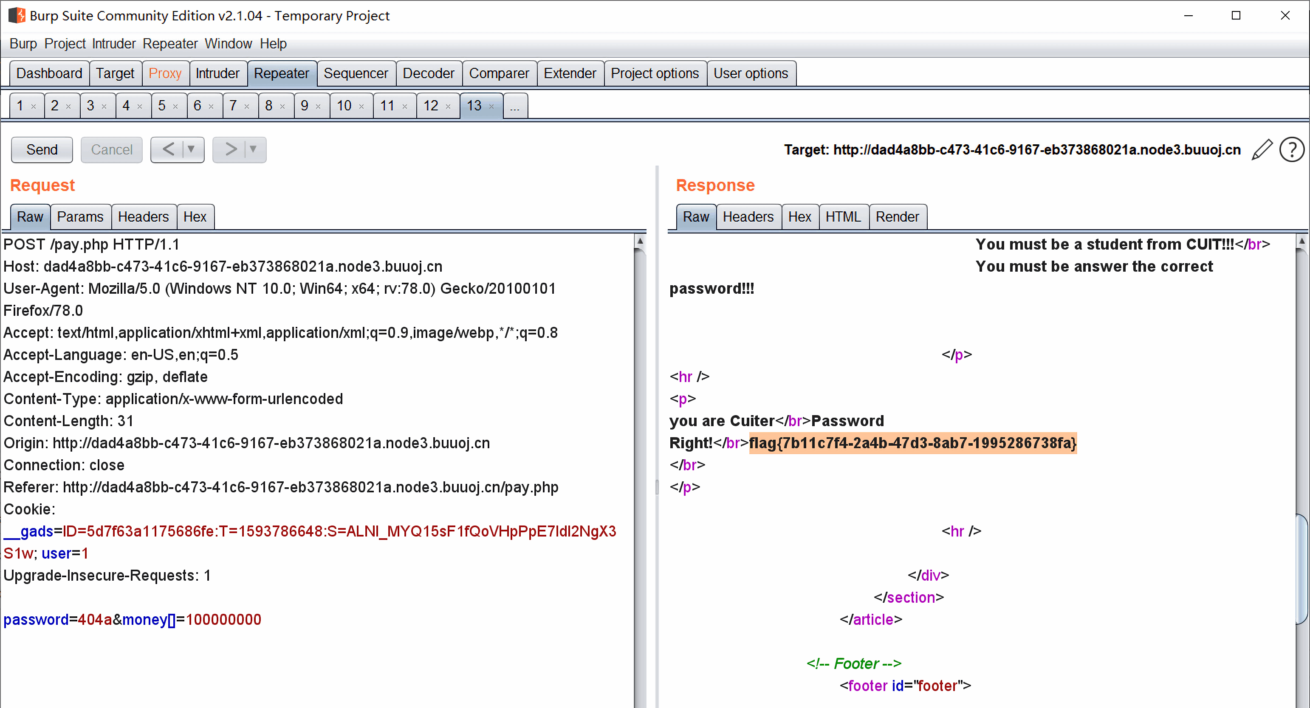
Task: Select Repeater request tab 12
Action: 431,106
